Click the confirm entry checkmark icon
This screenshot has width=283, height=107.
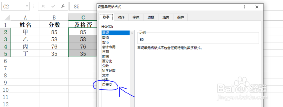point(53,6)
